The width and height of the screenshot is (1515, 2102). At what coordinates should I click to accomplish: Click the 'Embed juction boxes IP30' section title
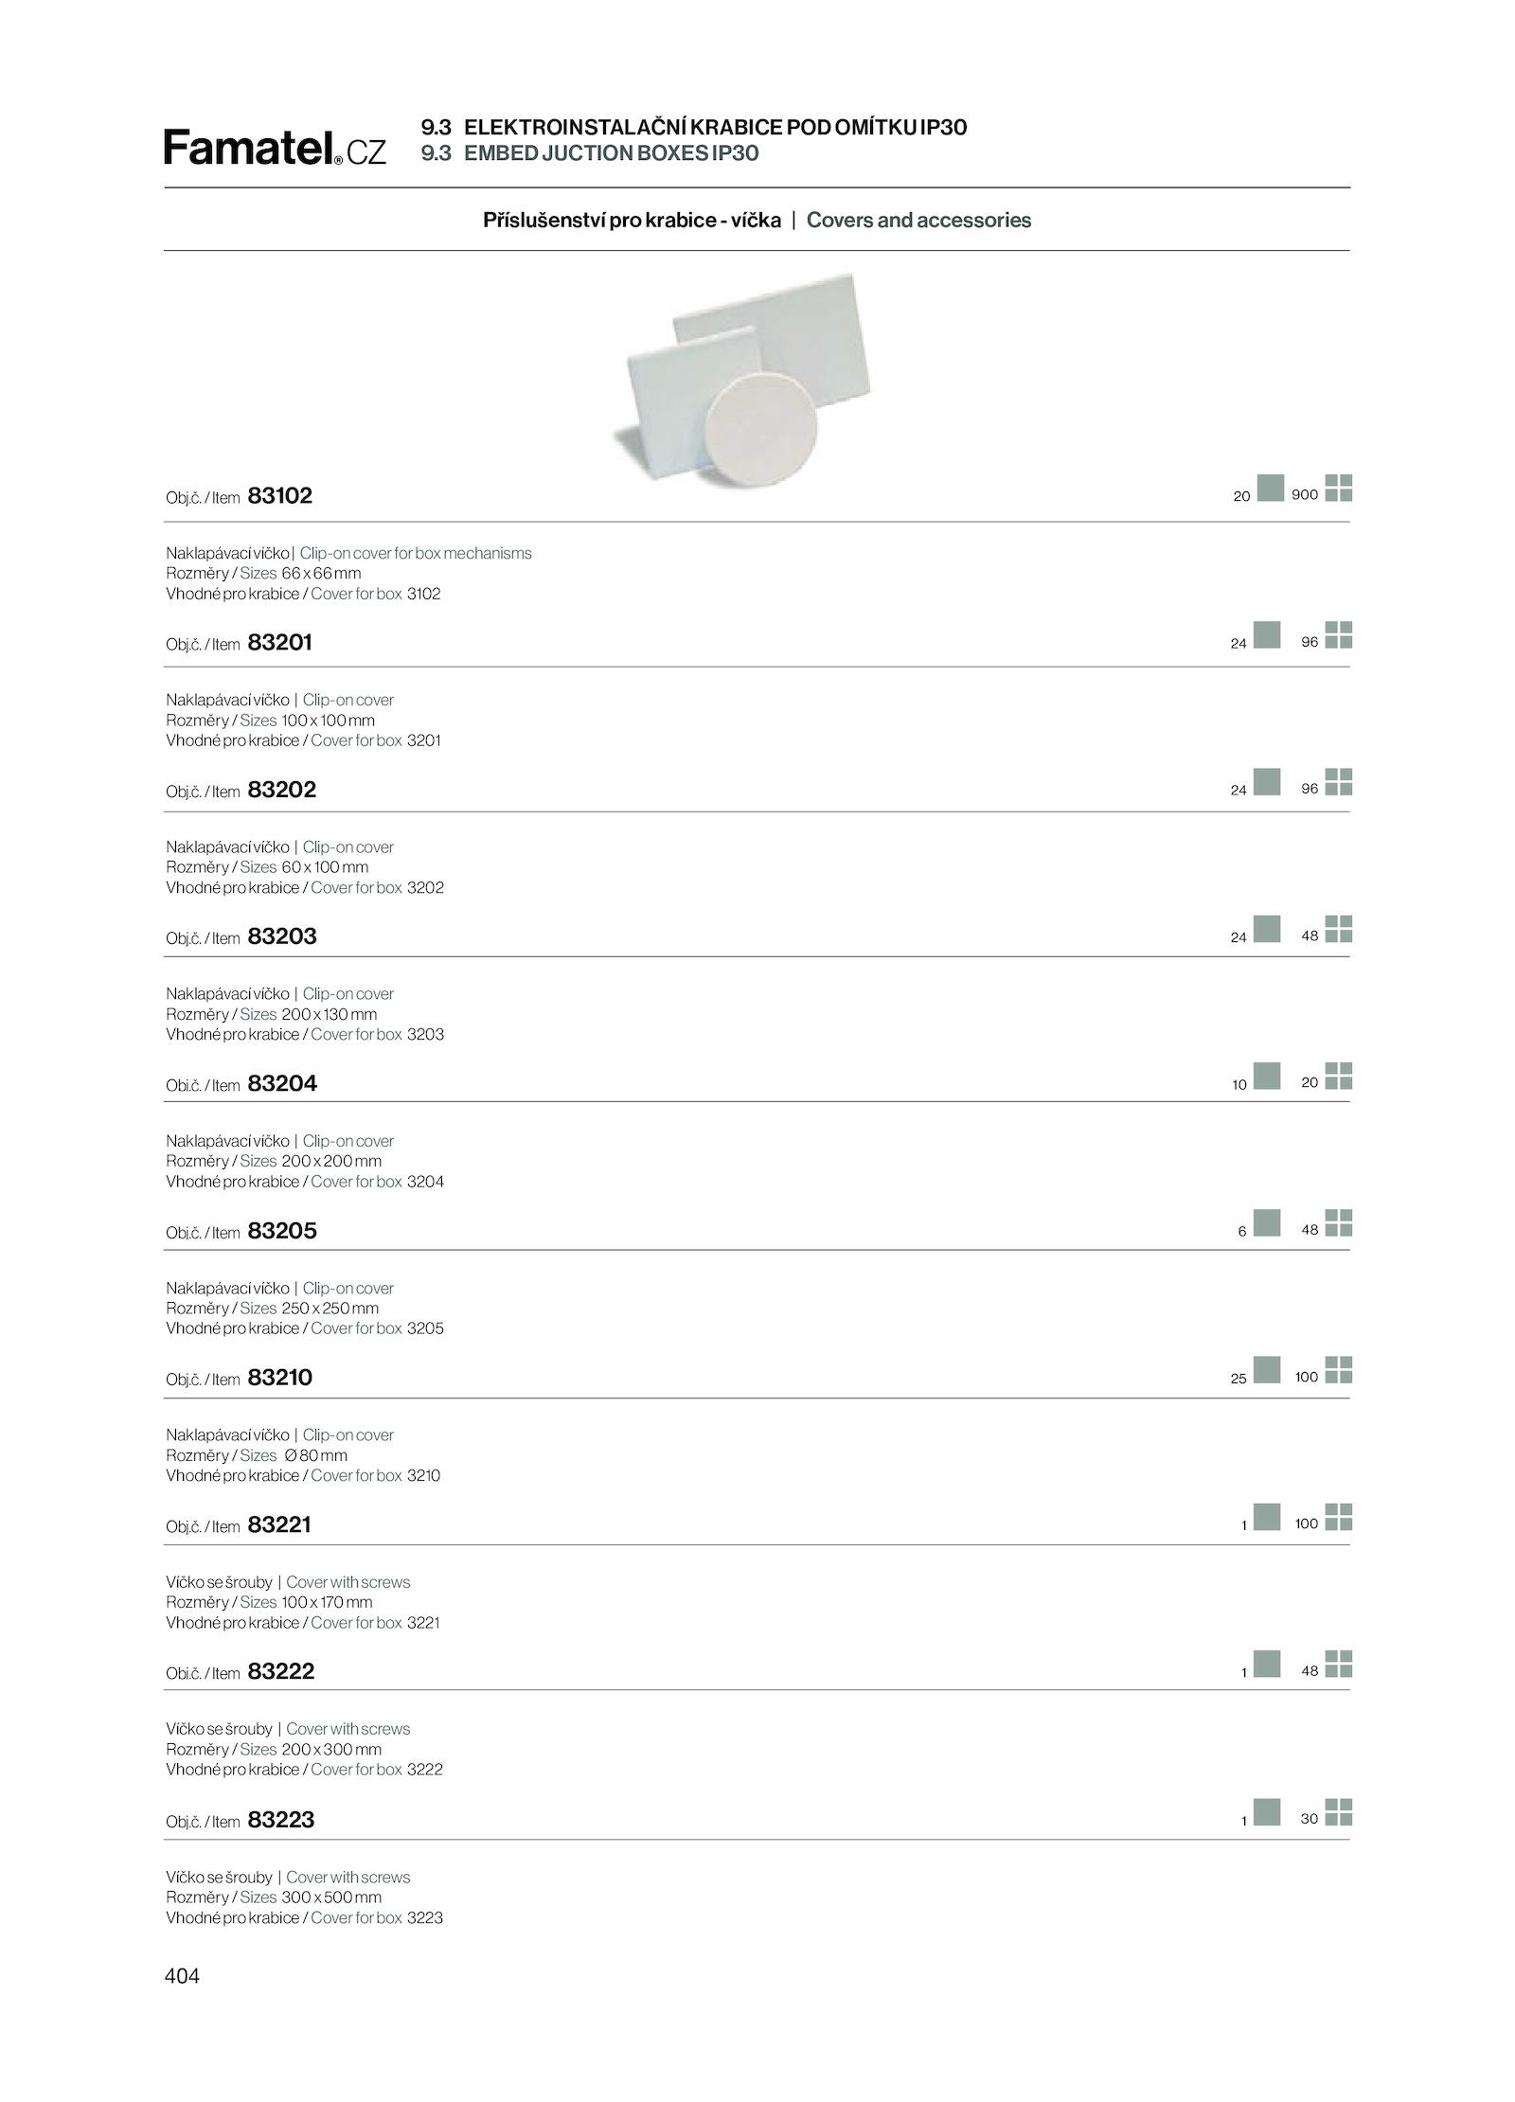pyautogui.click(x=611, y=153)
